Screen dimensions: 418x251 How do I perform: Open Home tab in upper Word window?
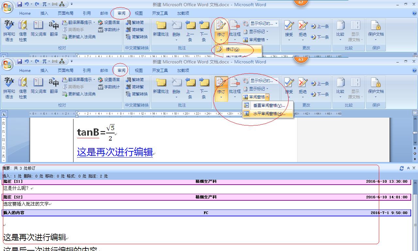click(x=25, y=13)
